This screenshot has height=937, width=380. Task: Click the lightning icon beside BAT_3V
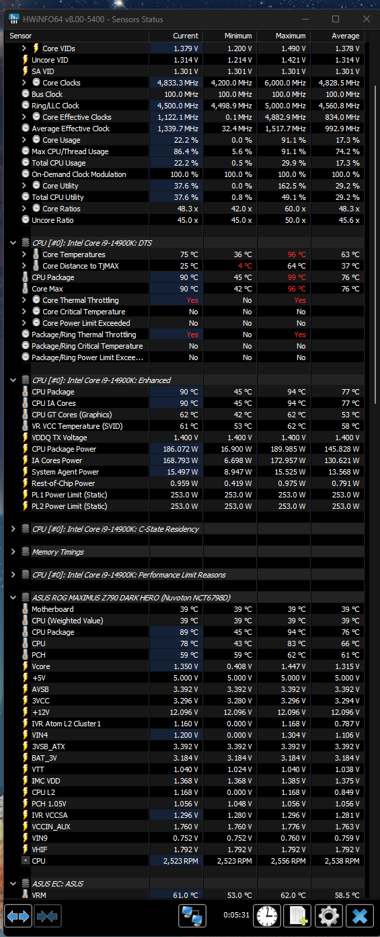[x=26, y=758]
